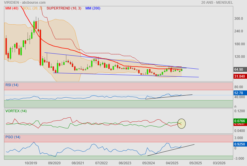Screen dimensions: 247x166
Task: Click the red 31.840 price tag
Action: [x=239, y=76]
